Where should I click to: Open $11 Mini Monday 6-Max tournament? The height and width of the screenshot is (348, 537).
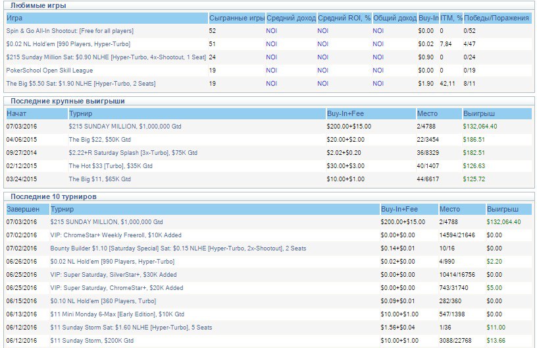(x=117, y=314)
